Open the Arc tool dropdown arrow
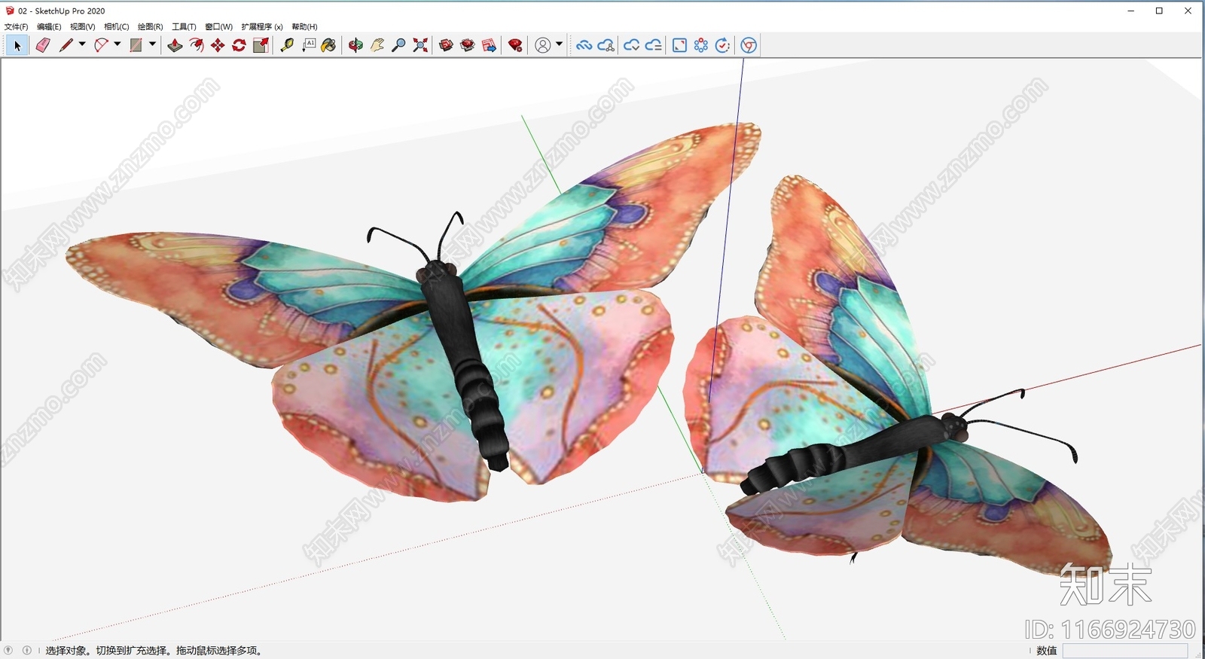Image resolution: width=1205 pixels, height=659 pixels. [x=117, y=44]
